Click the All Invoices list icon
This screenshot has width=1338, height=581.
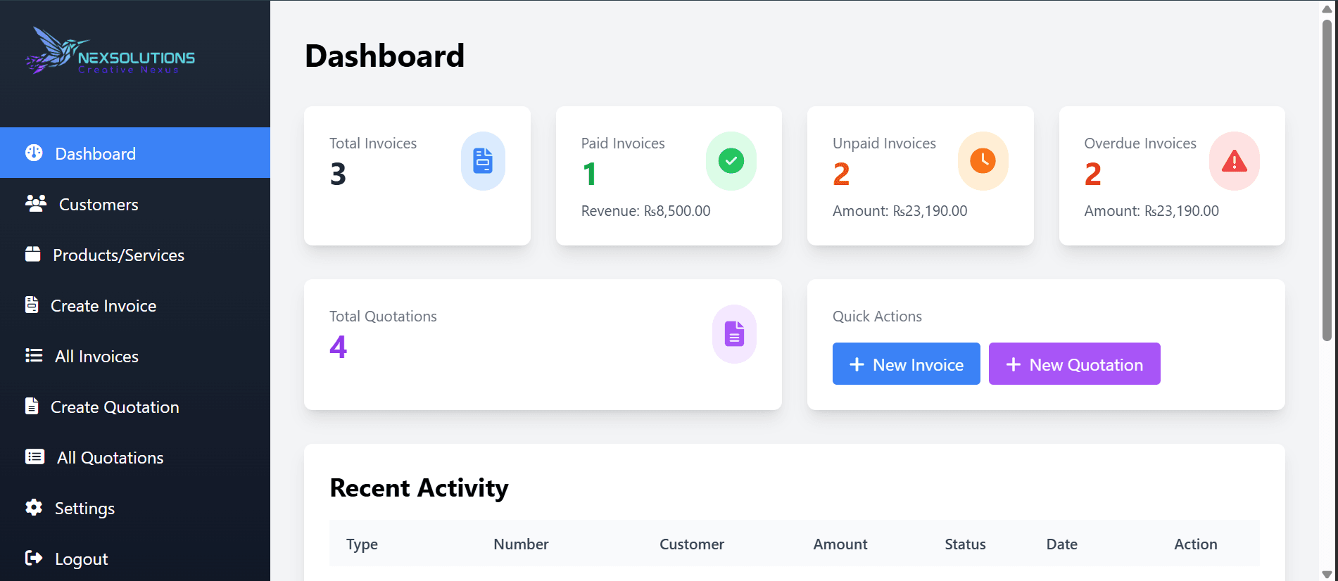[x=34, y=355]
